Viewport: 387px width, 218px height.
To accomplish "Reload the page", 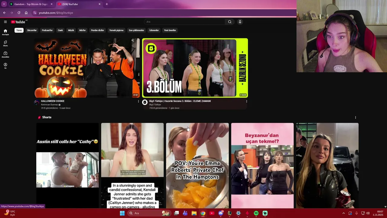I will [x=19, y=13].
